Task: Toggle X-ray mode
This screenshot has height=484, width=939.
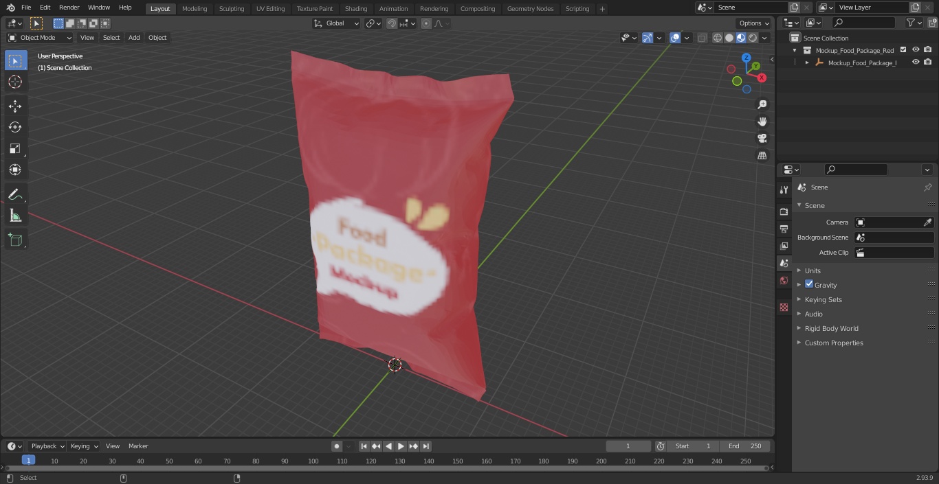Action: click(702, 38)
